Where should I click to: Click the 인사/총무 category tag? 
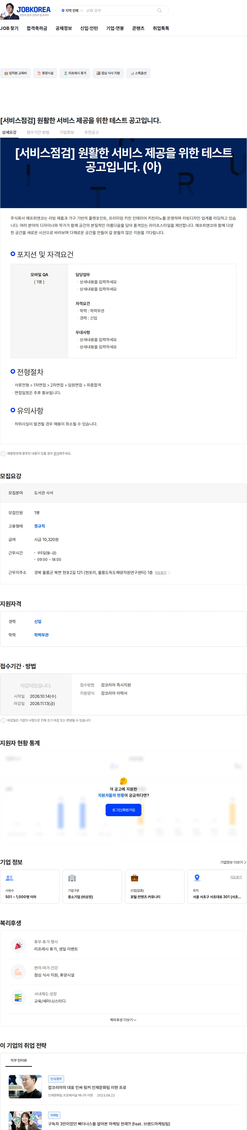coord(56,1078)
